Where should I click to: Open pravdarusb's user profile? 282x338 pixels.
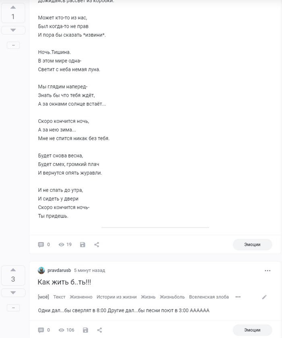click(x=59, y=270)
